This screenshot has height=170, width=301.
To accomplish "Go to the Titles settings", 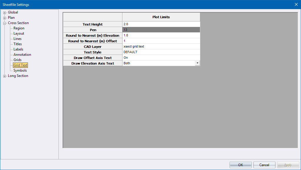I will click(18, 44).
